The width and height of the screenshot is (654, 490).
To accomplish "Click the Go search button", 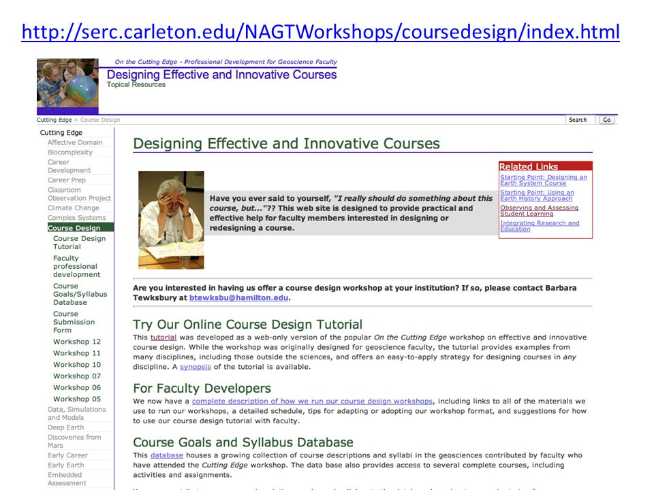I will coord(606,120).
